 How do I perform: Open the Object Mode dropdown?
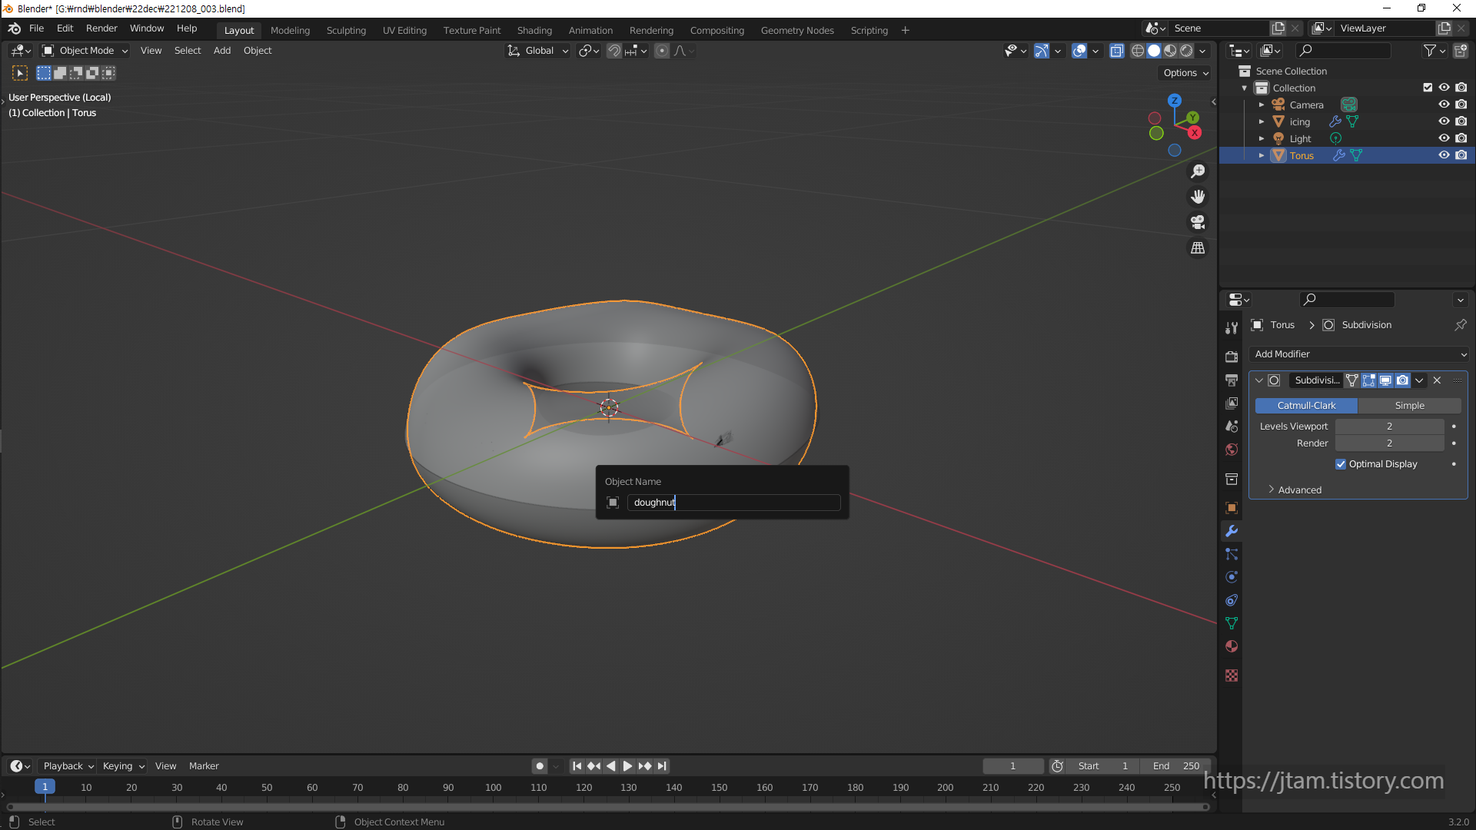tap(85, 51)
